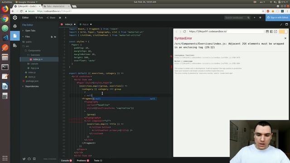290x163 pixels.
Task: Click the CodeSandbox logo in the header
Action: click(x=15, y=18)
